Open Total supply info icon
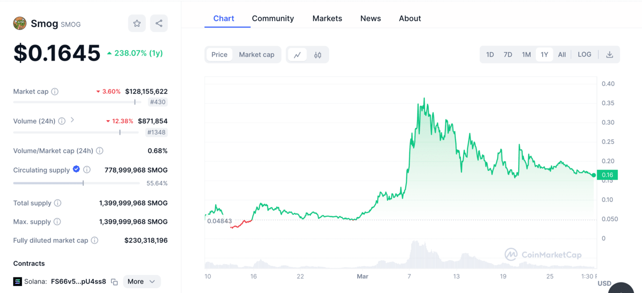Viewport: 642px width, 293px height. click(58, 203)
